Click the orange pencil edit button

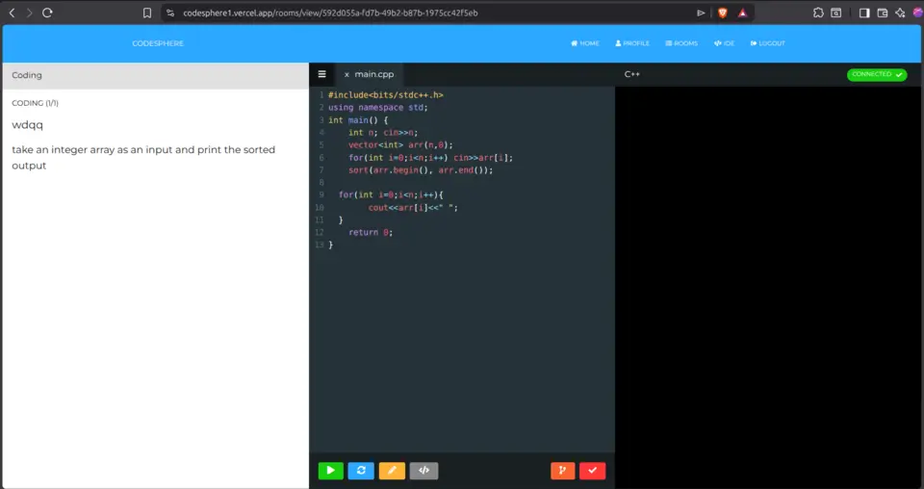[x=392, y=470]
